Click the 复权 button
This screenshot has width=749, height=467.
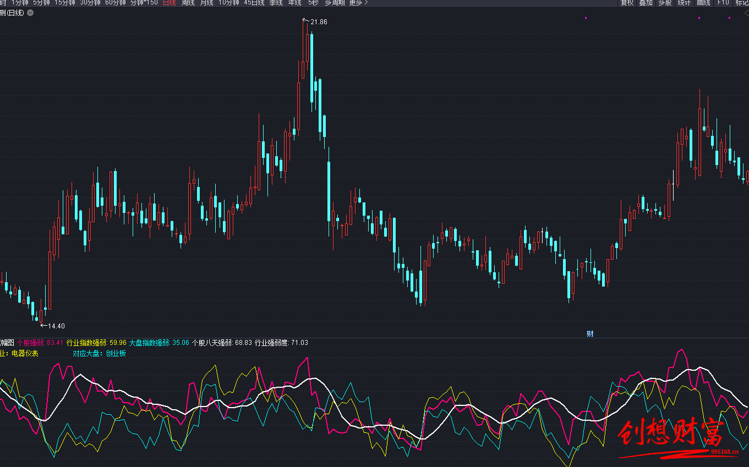coord(627,3)
